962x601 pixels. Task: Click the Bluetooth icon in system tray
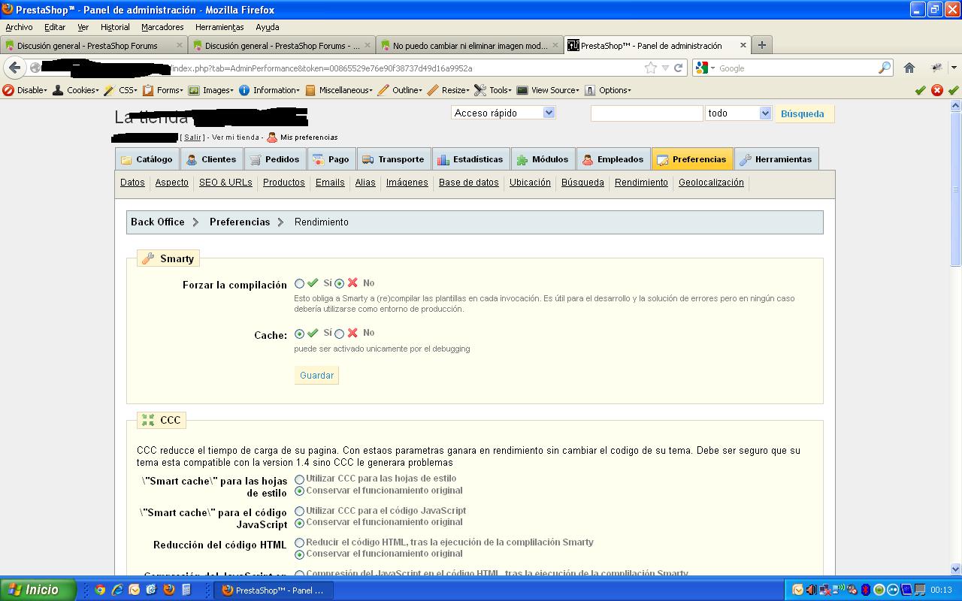click(865, 590)
